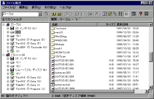Open the ヘルプ(H) menu
Screen dimensions: 154x99
pos(65,7)
